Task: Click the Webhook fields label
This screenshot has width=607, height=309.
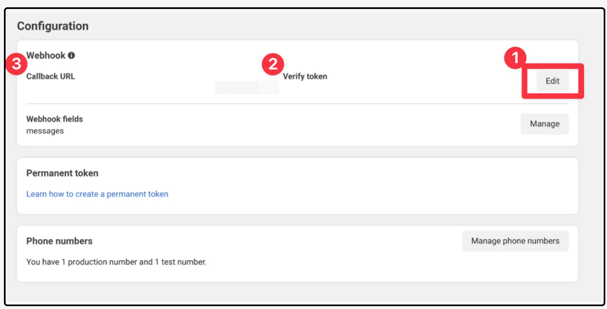Action: point(54,119)
